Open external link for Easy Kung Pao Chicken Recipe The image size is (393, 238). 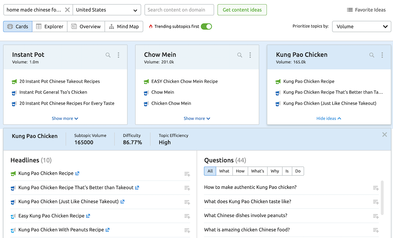[88, 216]
